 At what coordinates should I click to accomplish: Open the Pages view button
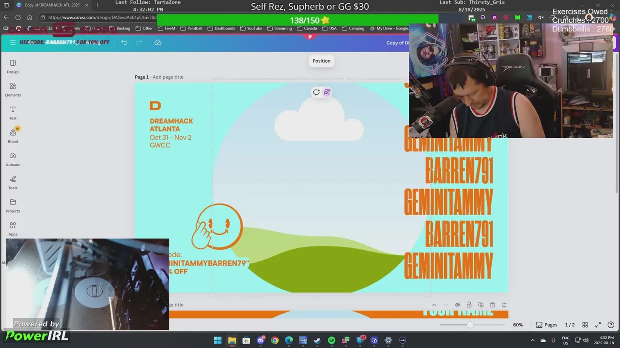546,325
